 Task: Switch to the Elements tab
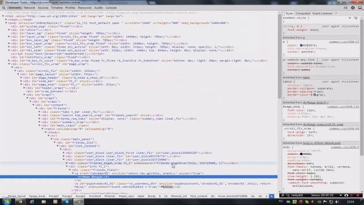(x=15, y=7)
